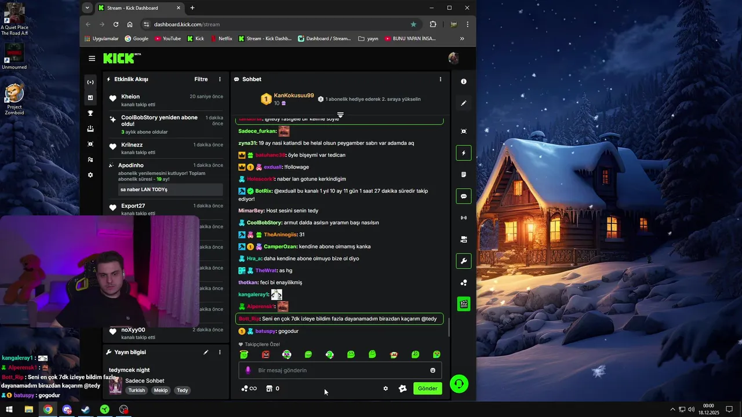This screenshot has height=417, width=742.
Task: Click the badge icon beside Gönder
Action: coord(403,389)
